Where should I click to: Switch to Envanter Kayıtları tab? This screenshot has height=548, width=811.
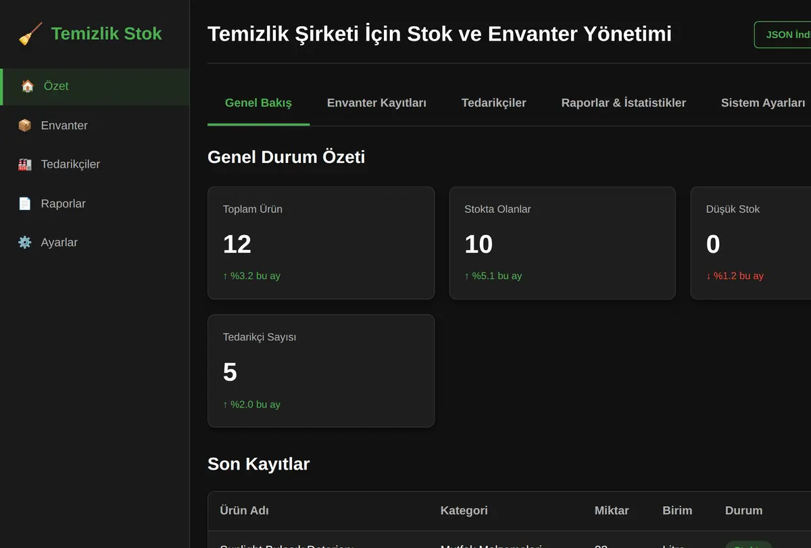[x=376, y=103]
